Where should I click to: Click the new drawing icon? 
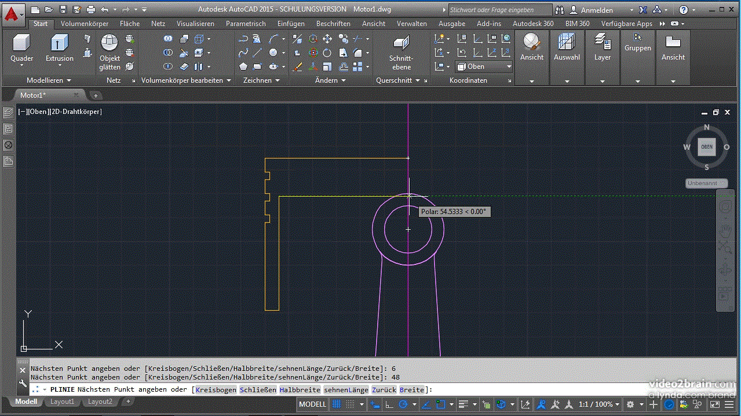[x=35, y=9]
